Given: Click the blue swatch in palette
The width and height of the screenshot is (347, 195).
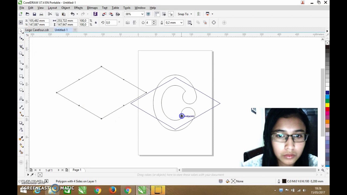Looking at the screenshot, I should pos(327,93).
